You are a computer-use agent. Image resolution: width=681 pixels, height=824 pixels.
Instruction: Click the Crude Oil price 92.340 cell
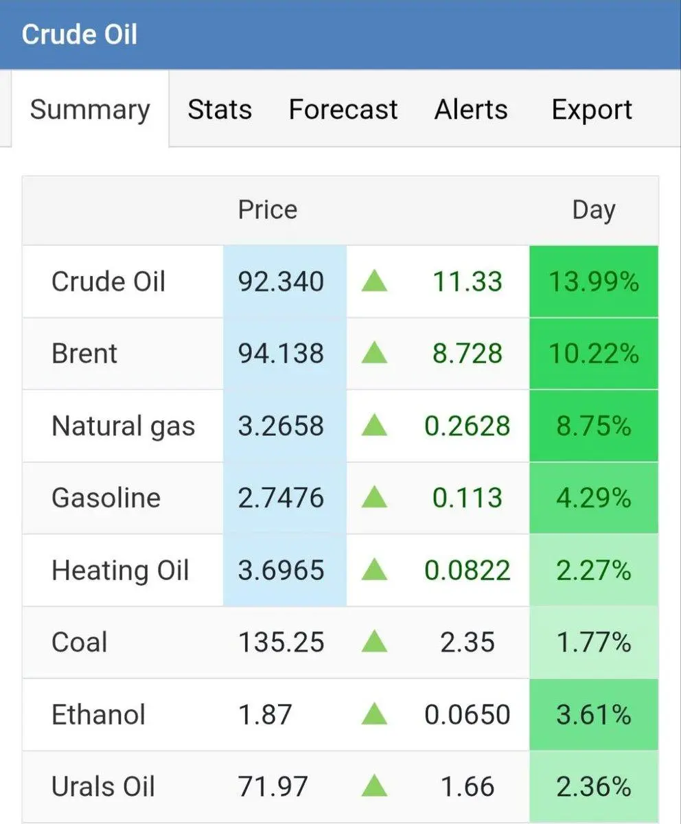click(281, 282)
